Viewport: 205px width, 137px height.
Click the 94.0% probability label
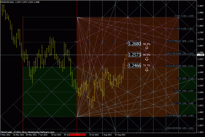coord(147,55)
